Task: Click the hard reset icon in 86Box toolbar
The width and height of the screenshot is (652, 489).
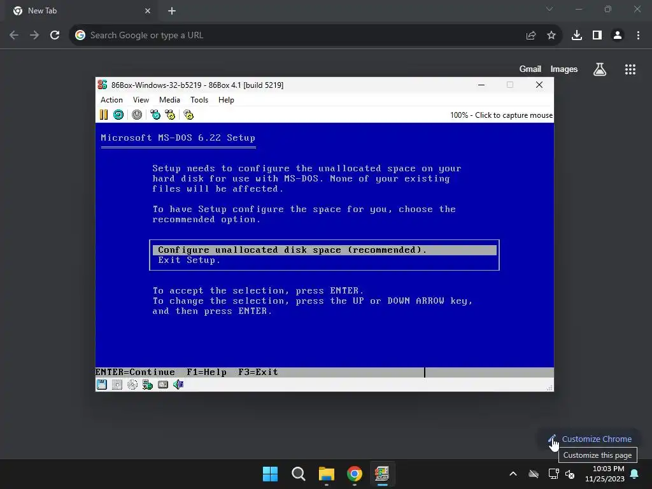Action: [x=118, y=115]
